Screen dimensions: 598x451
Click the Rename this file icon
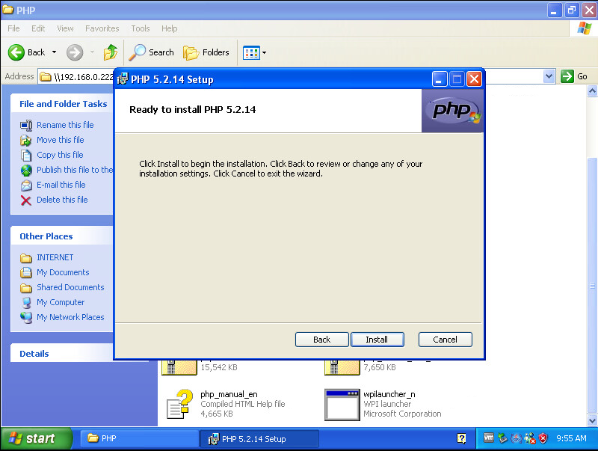click(x=26, y=125)
